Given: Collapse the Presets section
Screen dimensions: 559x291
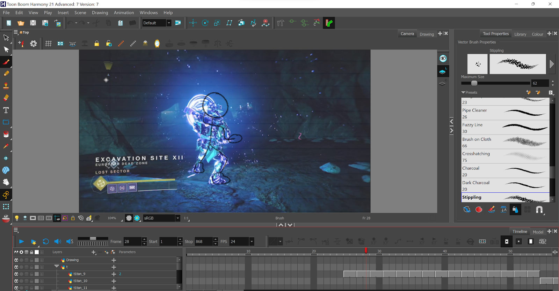Looking at the screenshot, I should coord(463,92).
